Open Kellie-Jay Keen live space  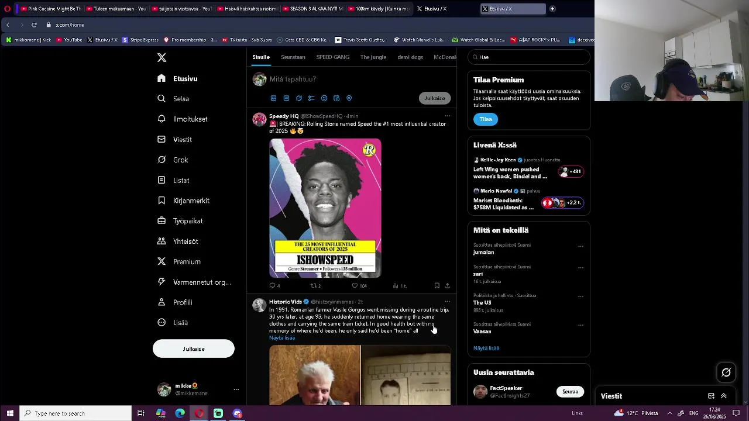[x=528, y=168]
